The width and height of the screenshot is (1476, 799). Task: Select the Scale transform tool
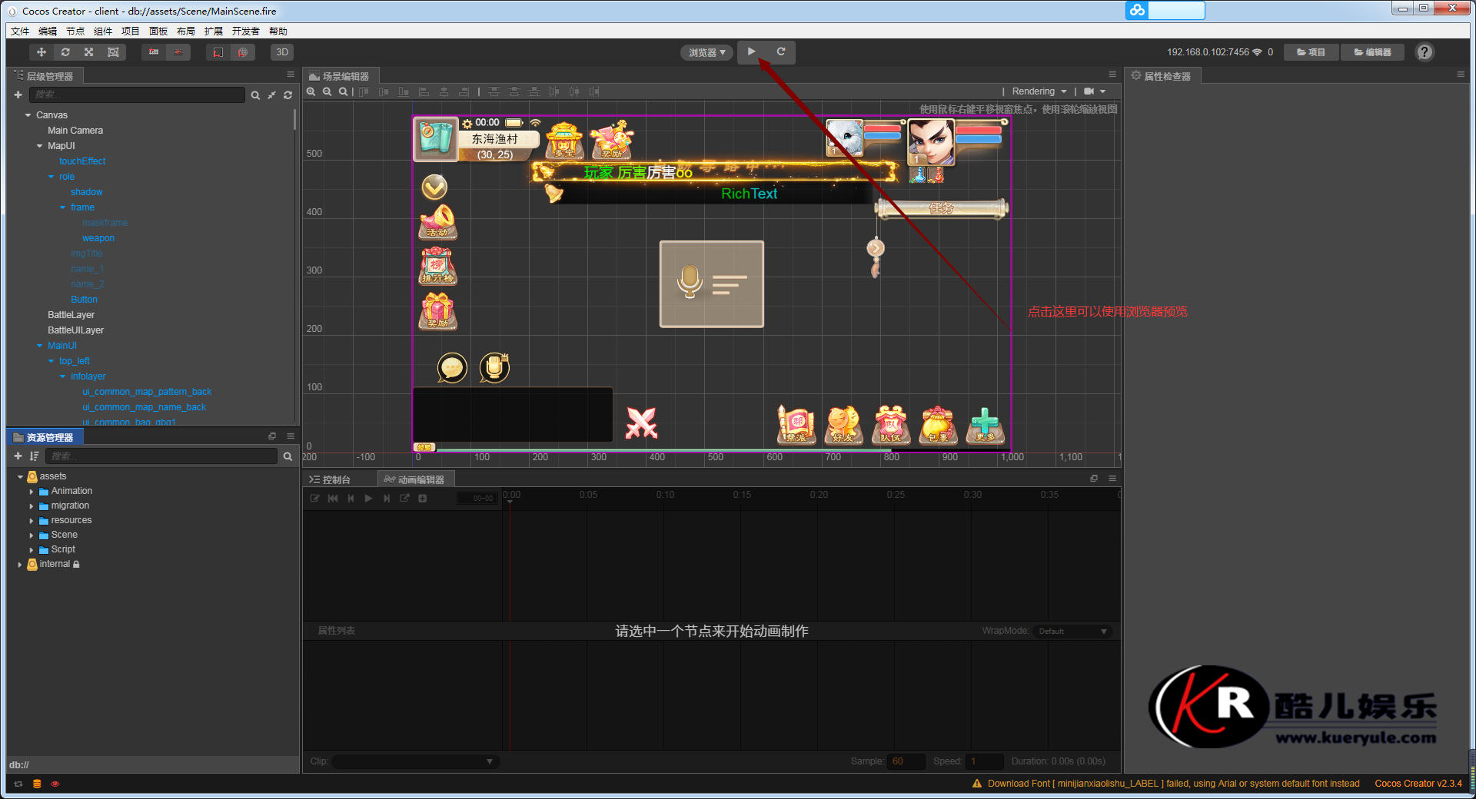point(89,52)
